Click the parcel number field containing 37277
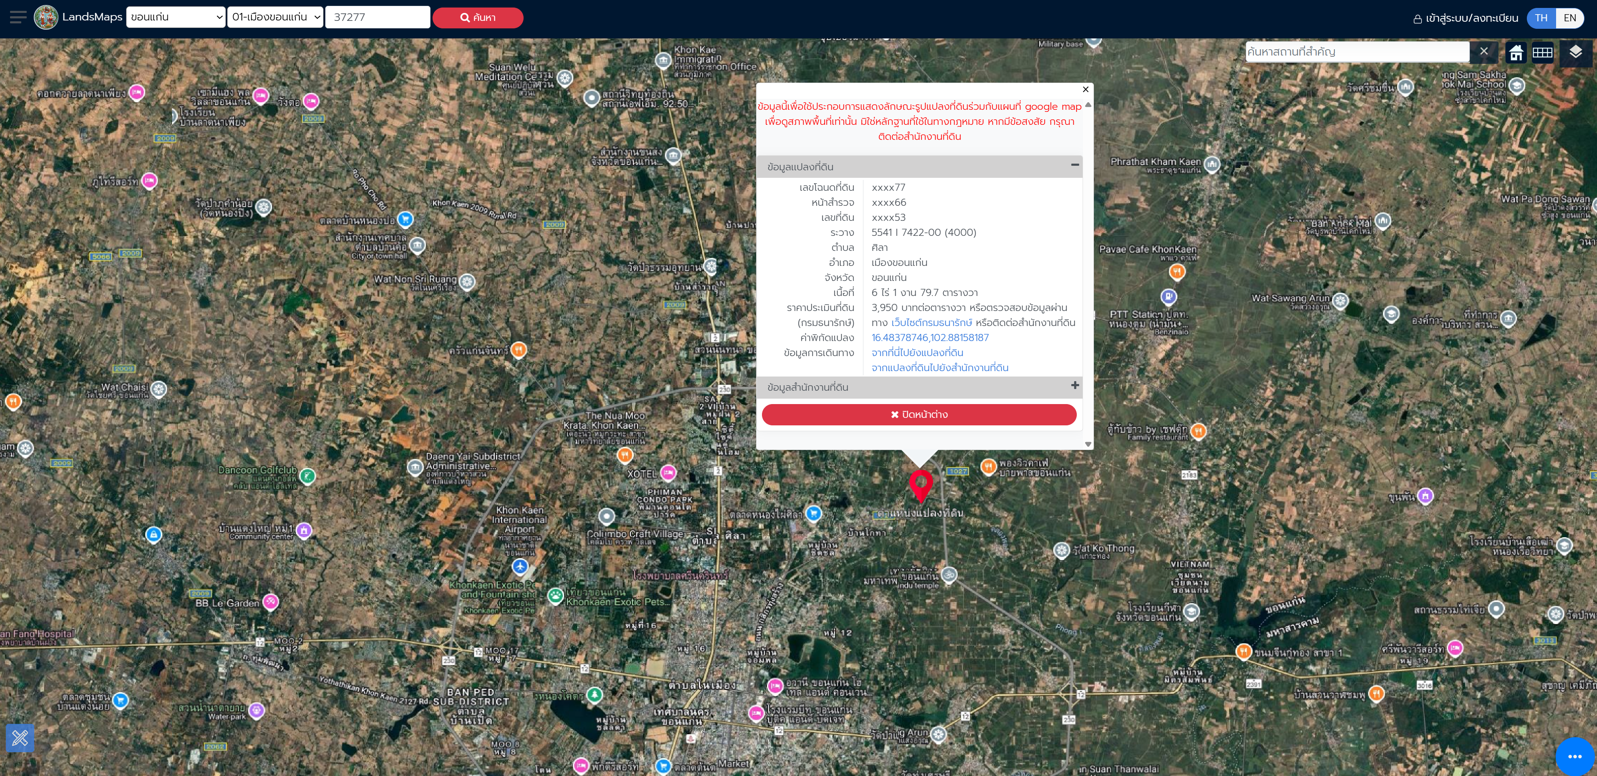 [x=377, y=18]
